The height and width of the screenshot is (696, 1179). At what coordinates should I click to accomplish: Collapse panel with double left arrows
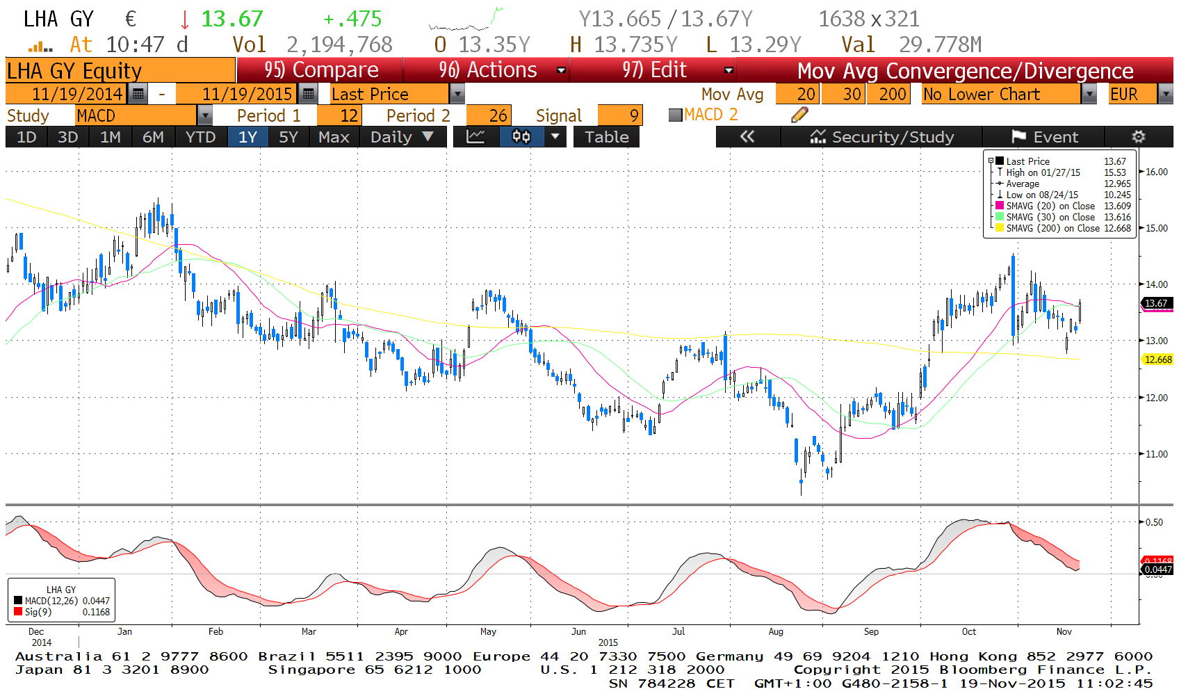(x=747, y=137)
